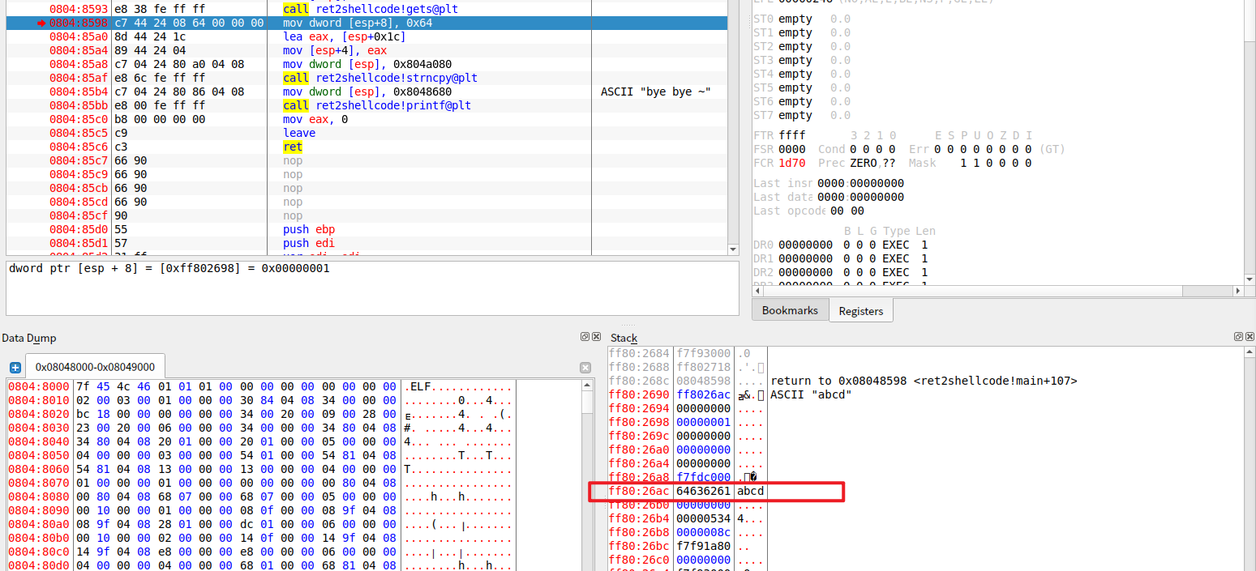Image resolution: width=1256 pixels, height=571 pixels.
Task: Close the Stack panel
Action: [1250, 336]
